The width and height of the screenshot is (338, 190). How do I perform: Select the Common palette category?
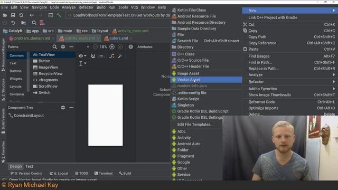tap(16, 55)
